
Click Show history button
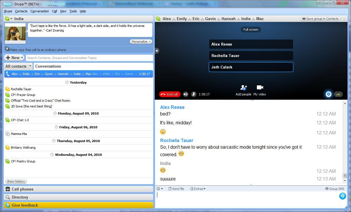[x=16, y=181]
